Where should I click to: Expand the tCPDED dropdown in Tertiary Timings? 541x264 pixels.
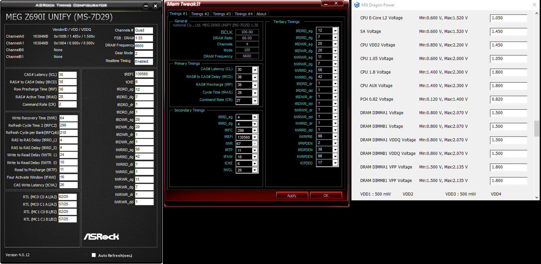point(335,163)
